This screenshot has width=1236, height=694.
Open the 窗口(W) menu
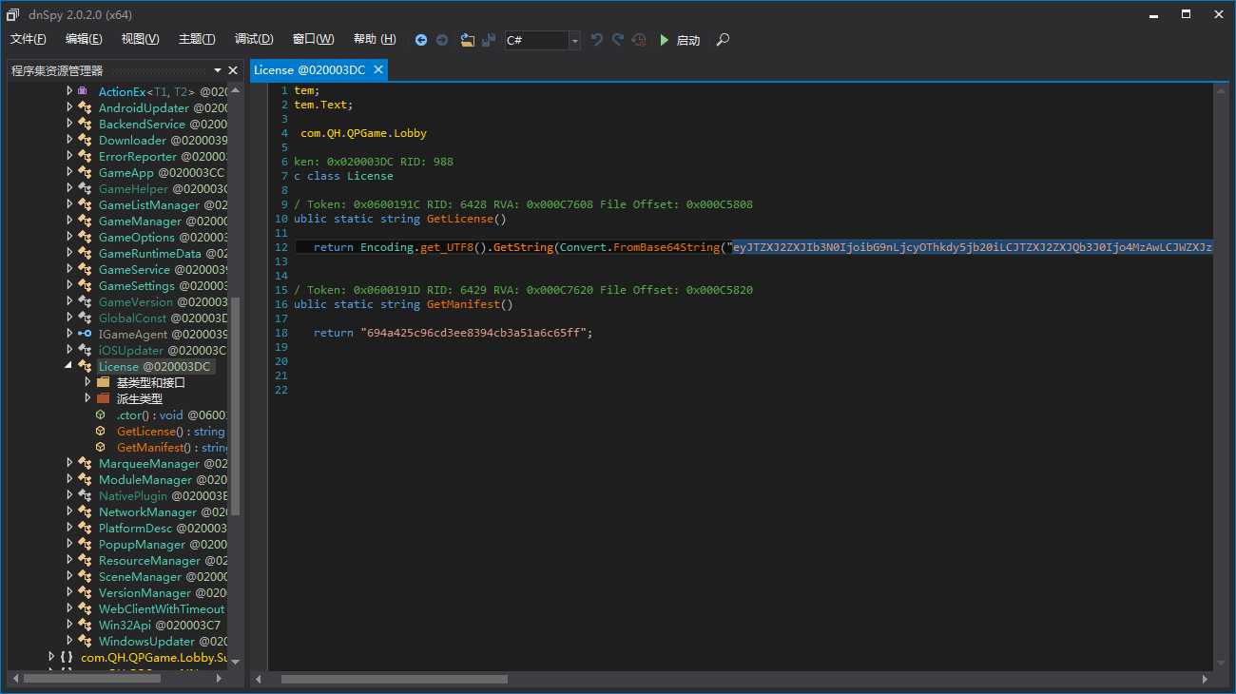click(314, 39)
